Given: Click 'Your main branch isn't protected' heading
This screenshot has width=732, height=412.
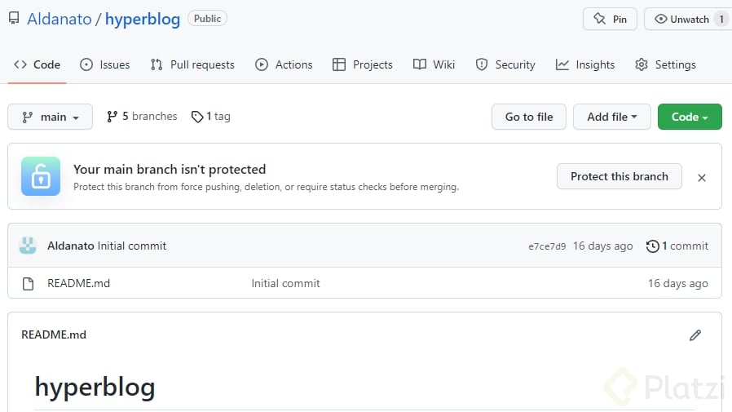Looking at the screenshot, I should pos(170,169).
